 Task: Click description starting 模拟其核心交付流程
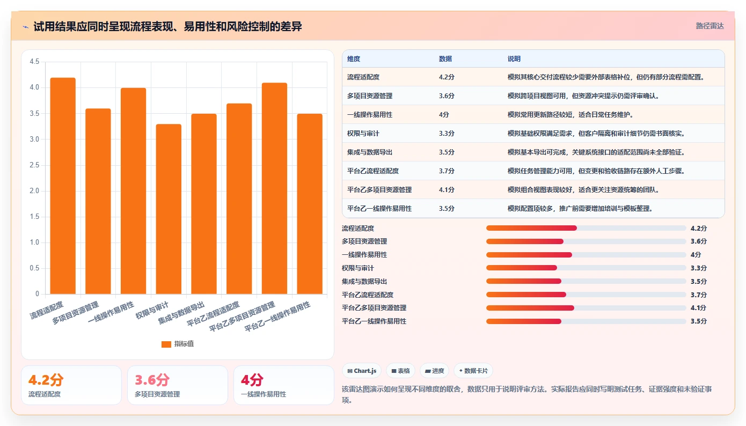[x=606, y=77]
